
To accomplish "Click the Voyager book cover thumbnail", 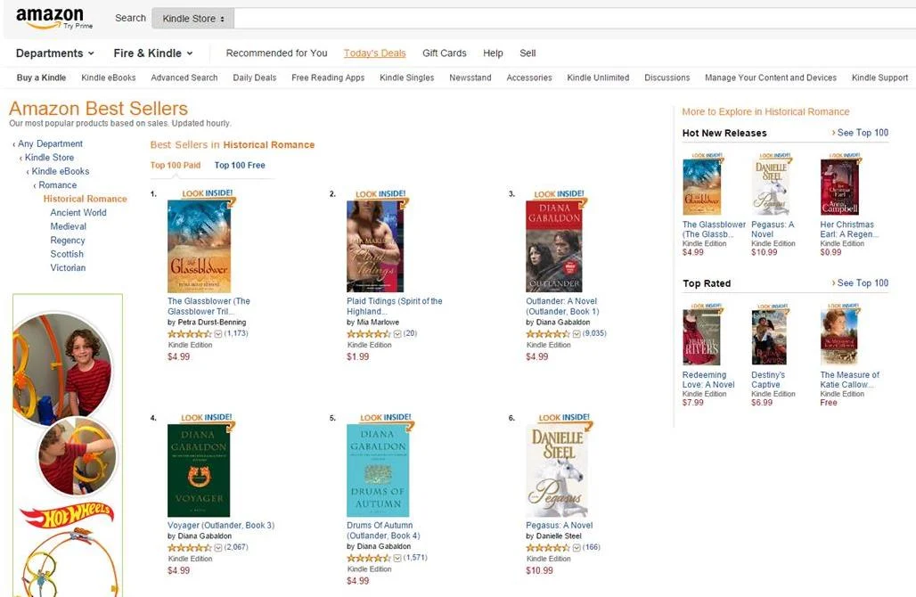I will tap(199, 470).
